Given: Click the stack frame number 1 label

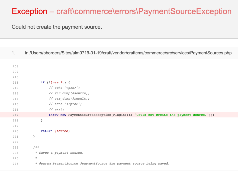Looking at the screenshot, I should 14,53.
